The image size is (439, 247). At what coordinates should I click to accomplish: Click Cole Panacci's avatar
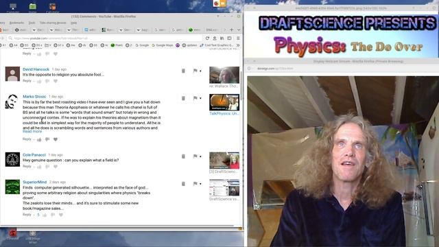click(12, 159)
